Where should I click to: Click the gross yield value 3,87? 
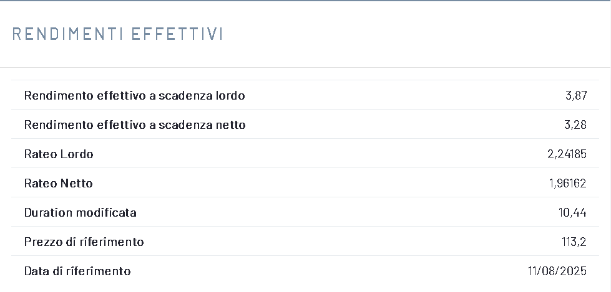[x=575, y=96]
